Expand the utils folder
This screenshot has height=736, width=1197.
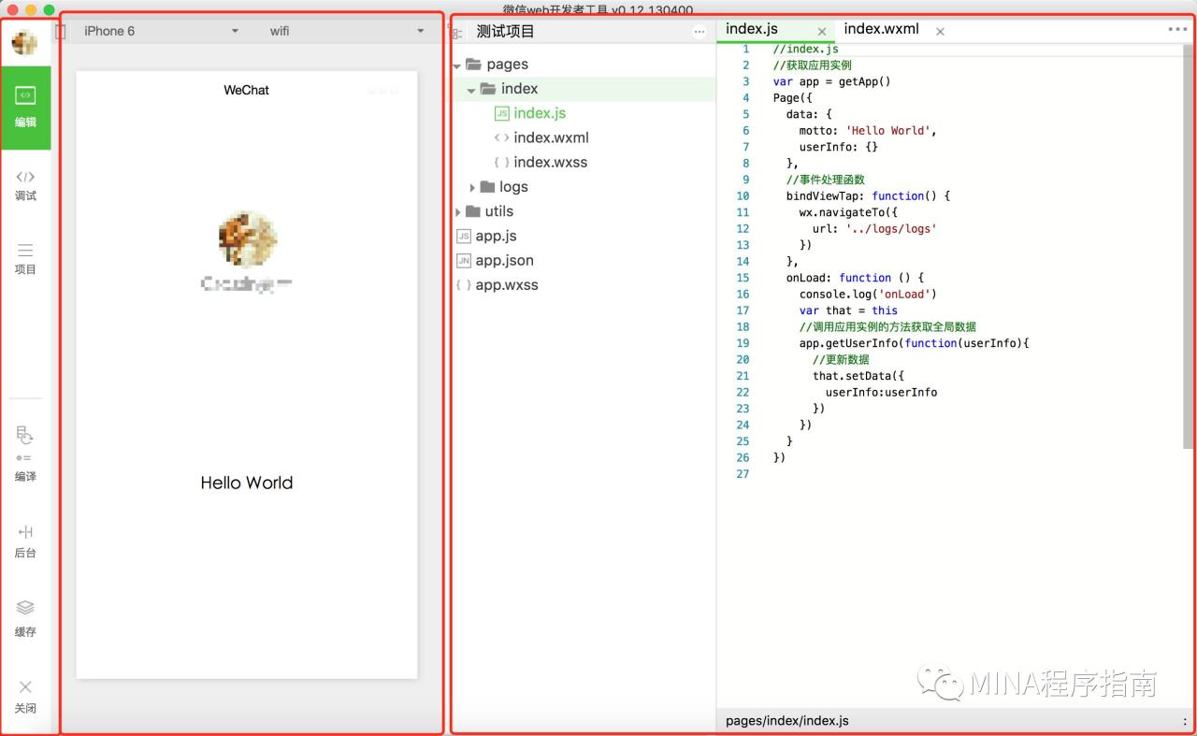click(457, 212)
